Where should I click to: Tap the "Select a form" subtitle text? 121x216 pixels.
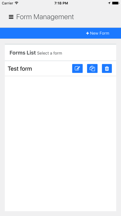49,53
